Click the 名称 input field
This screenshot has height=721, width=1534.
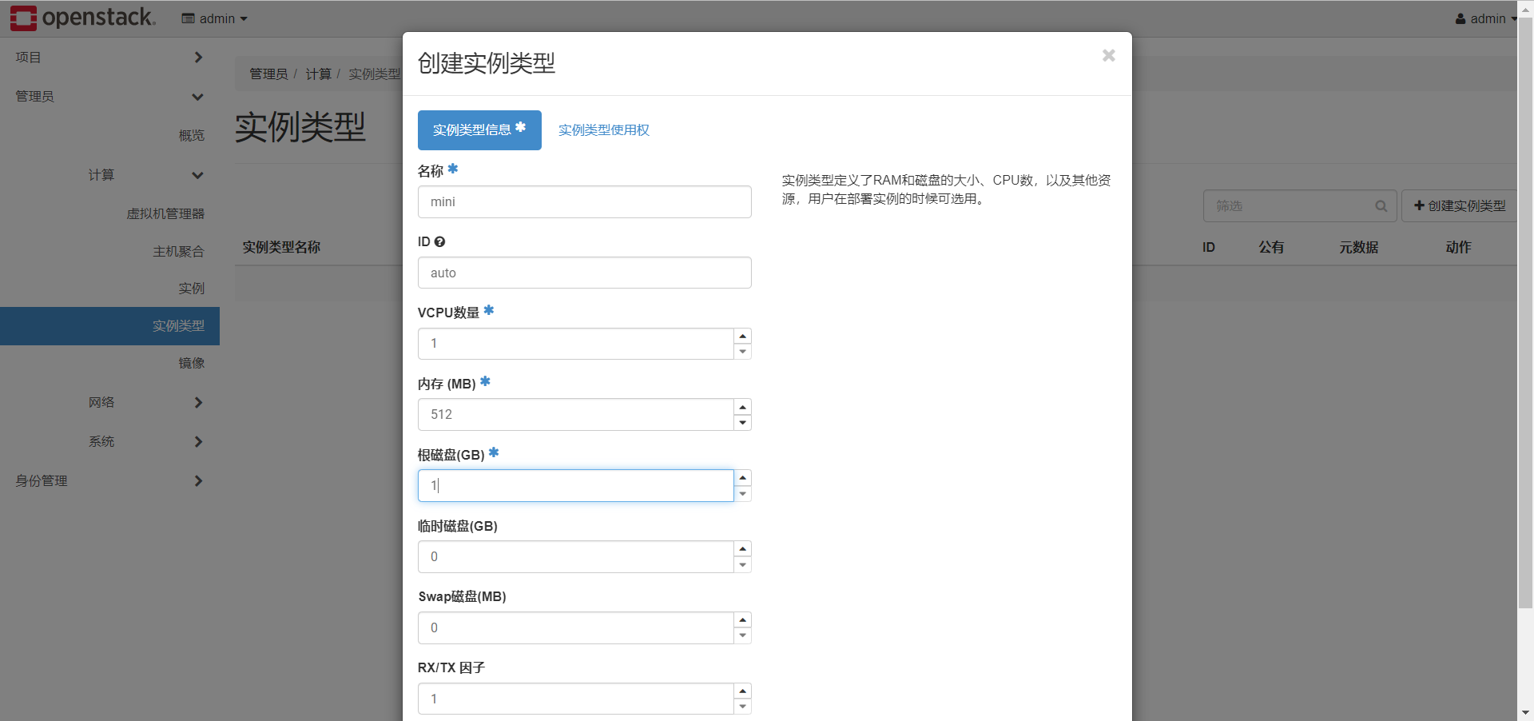(x=584, y=201)
